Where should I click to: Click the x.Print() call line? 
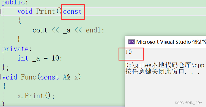click(x=36, y=96)
